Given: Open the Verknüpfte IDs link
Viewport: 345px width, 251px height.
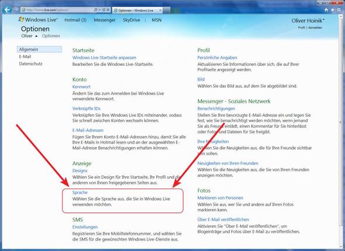Looking at the screenshot, I should 87,109.
